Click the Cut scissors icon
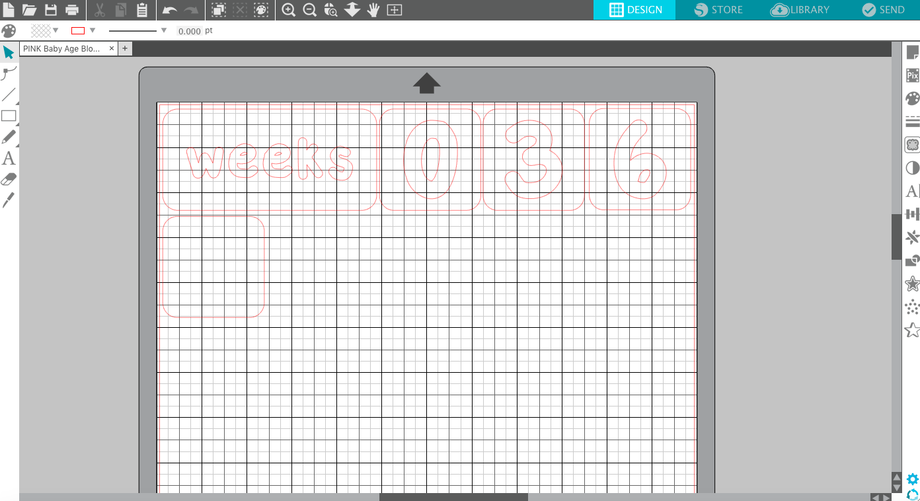The height and width of the screenshot is (501, 920). (x=100, y=10)
